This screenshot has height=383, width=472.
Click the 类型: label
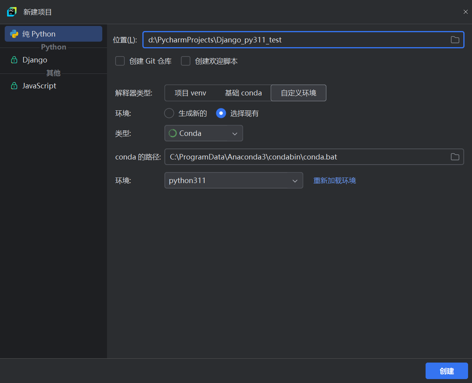pos(123,133)
